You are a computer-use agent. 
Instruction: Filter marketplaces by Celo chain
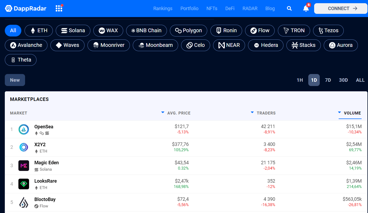pyautogui.click(x=195, y=45)
